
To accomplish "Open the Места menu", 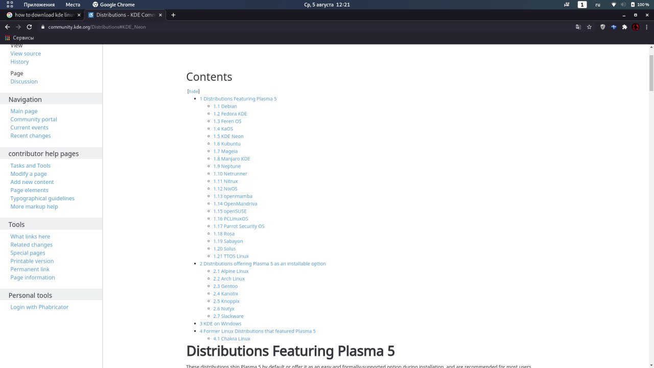I will tap(73, 5).
